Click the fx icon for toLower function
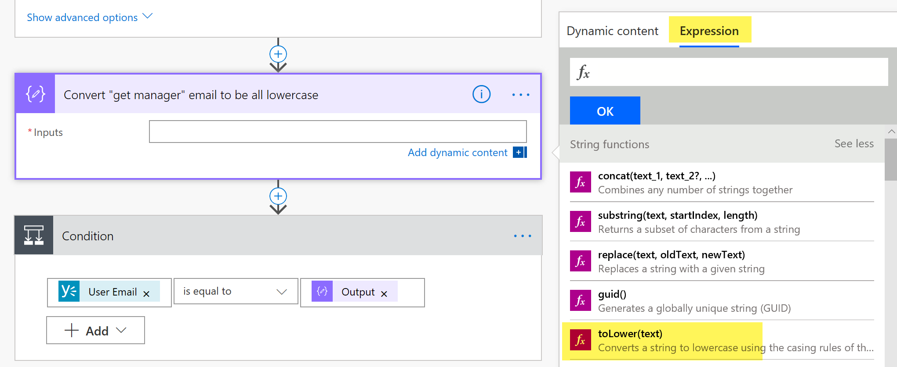 [581, 340]
